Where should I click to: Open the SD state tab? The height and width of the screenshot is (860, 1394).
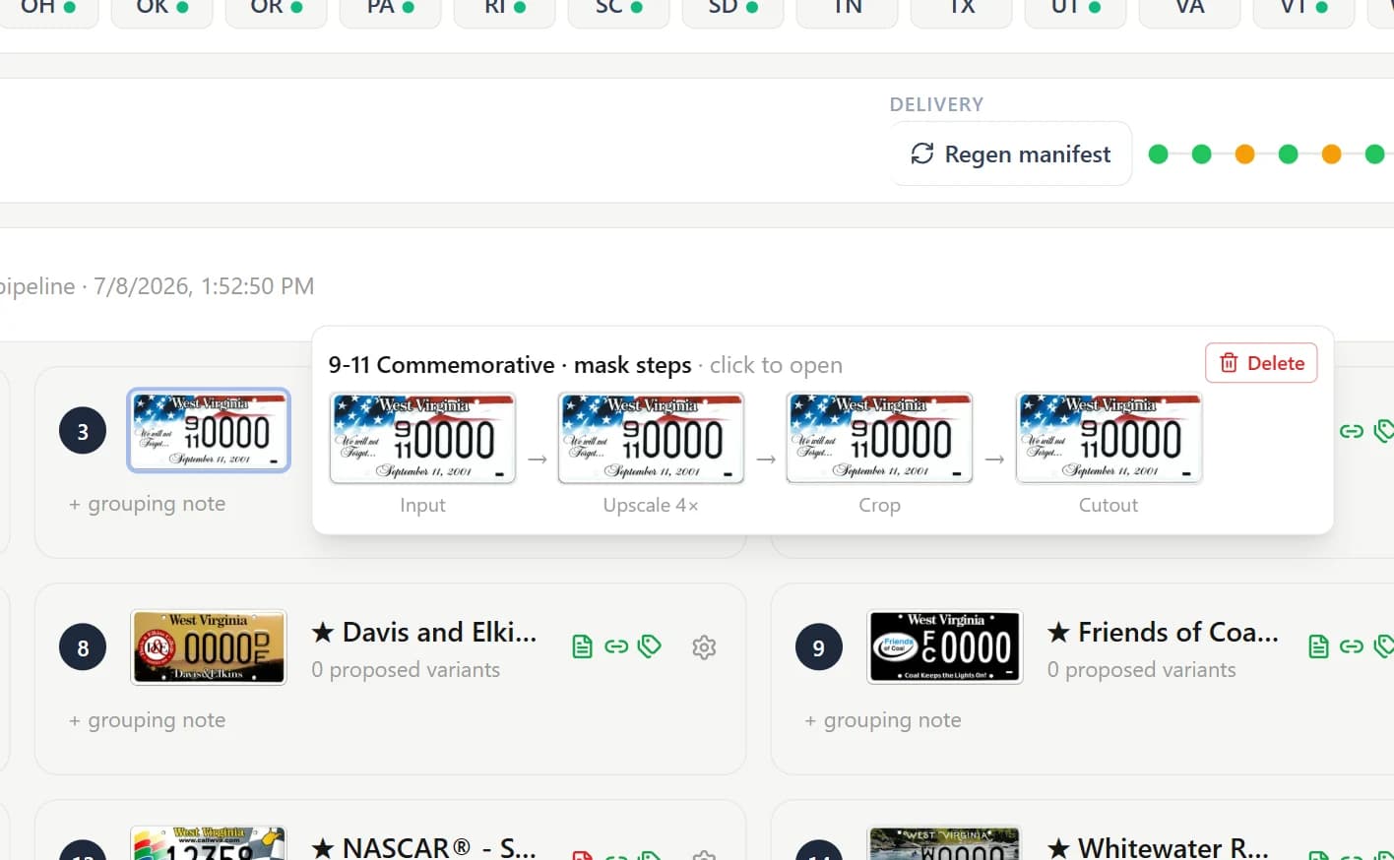tap(733, 9)
